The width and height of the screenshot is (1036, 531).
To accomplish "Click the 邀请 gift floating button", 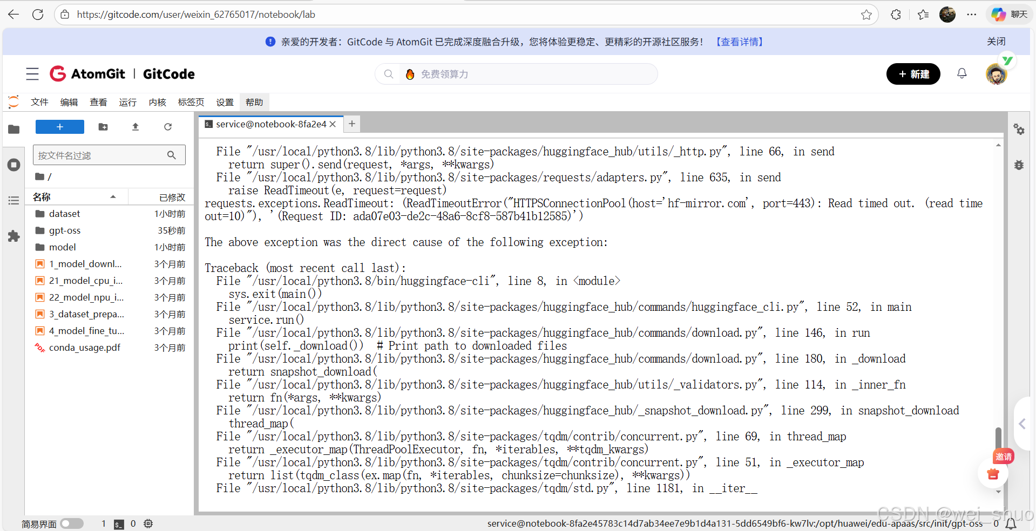I will tap(993, 473).
